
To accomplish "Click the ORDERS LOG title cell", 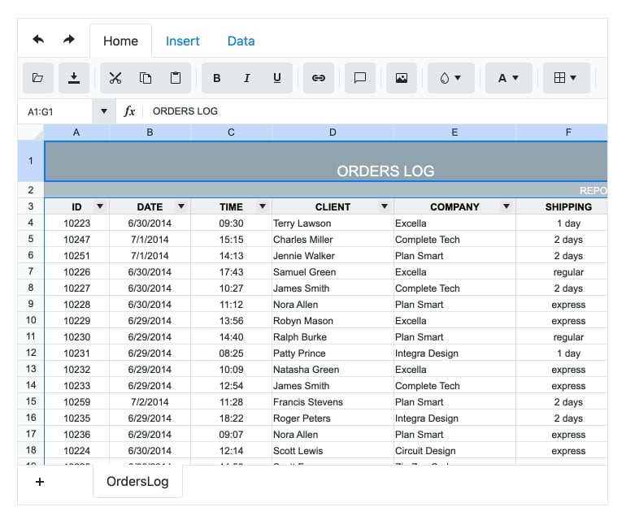I will (x=326, y=161).
